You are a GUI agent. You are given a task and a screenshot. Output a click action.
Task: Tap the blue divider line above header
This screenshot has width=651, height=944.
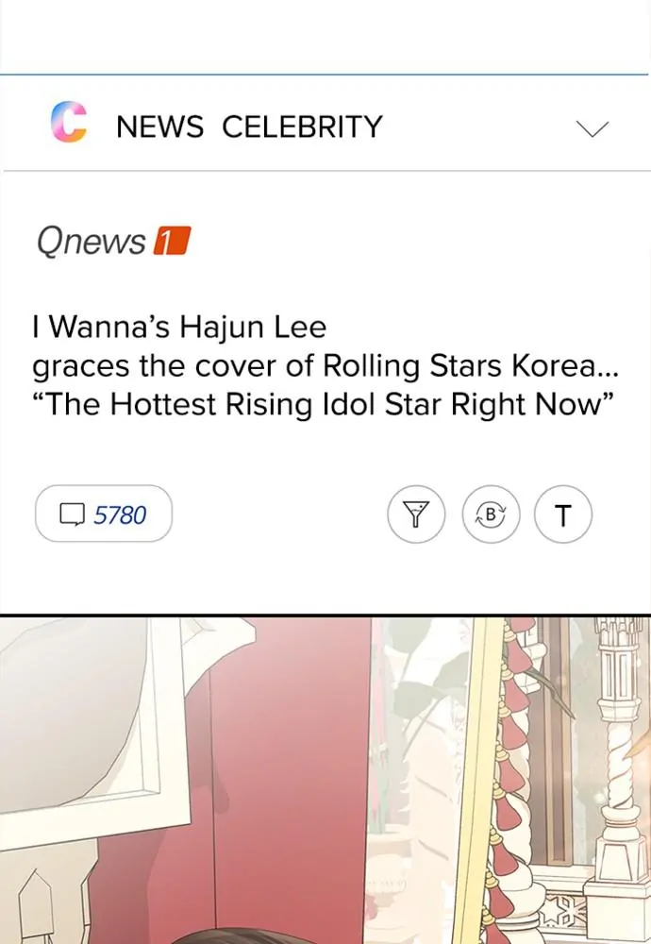click(x=325, y=75)
